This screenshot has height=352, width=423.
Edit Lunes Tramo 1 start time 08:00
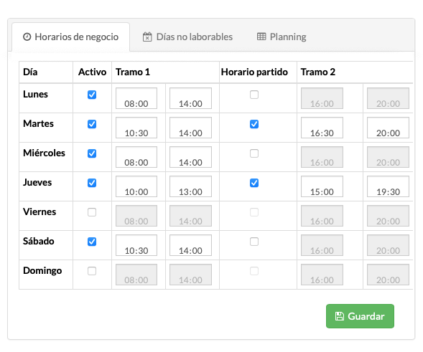point(136,98)
